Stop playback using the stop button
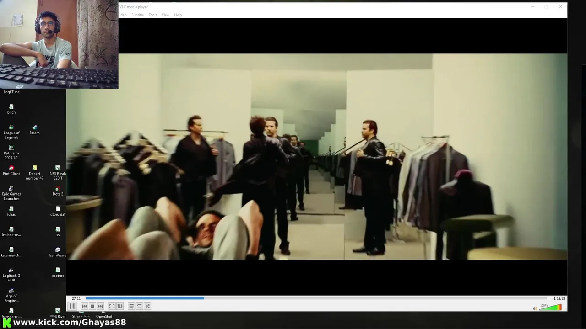 click(92, 306)
